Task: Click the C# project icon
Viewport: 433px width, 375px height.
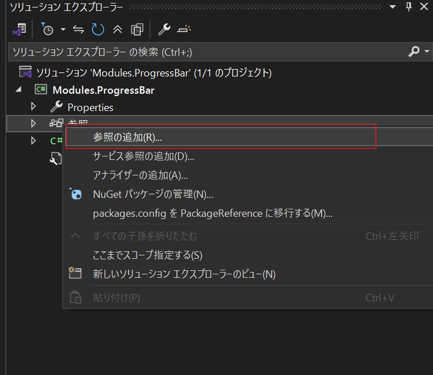Action: click(x=41, y=90)
